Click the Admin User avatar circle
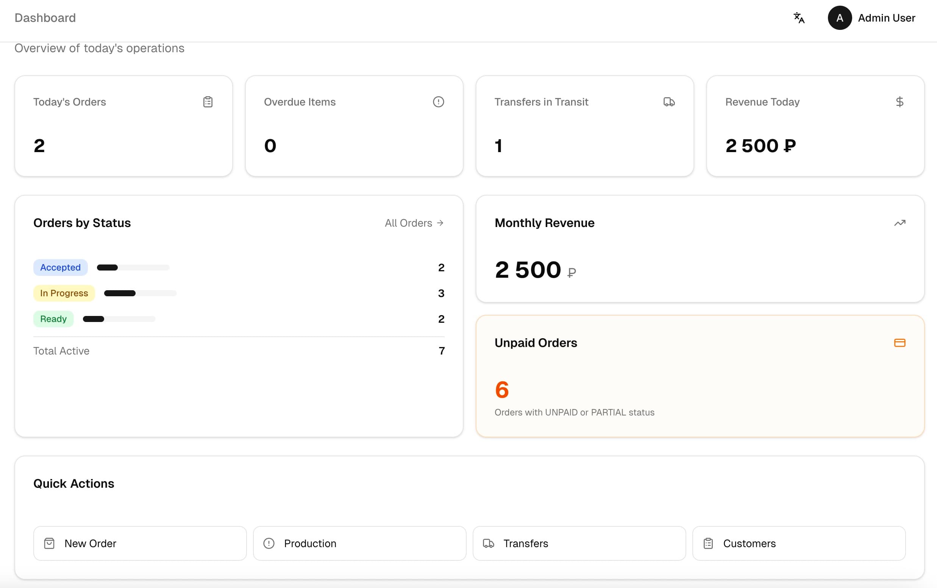Screen dimensions: 937x588 [839, 17]
